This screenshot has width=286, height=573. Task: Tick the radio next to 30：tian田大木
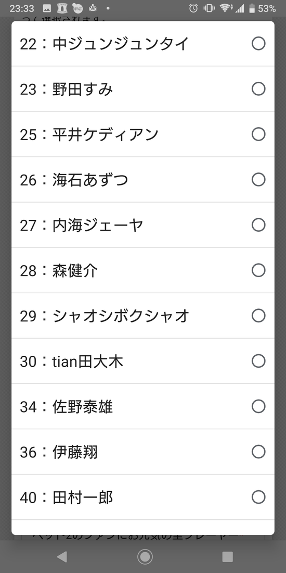click(x=258, y=361)
